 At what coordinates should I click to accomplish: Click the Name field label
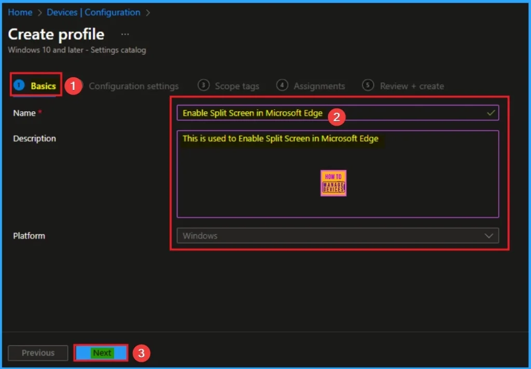24,113
